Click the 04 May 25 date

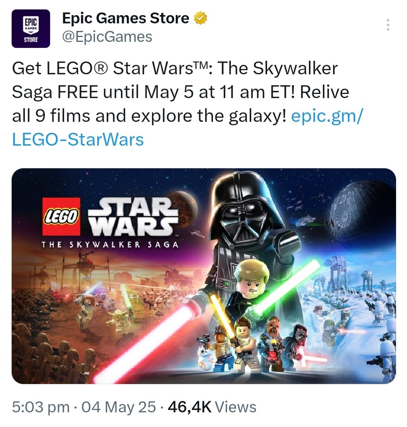coord(119,407)
